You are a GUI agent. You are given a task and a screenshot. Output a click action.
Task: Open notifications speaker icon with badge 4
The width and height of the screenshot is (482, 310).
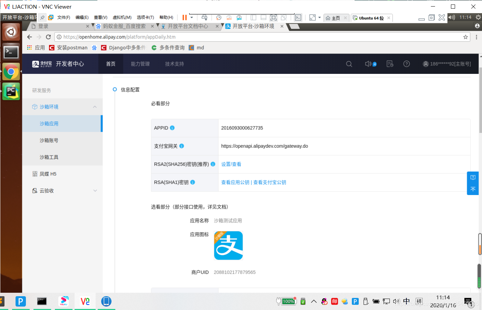[x=370, y=64]
